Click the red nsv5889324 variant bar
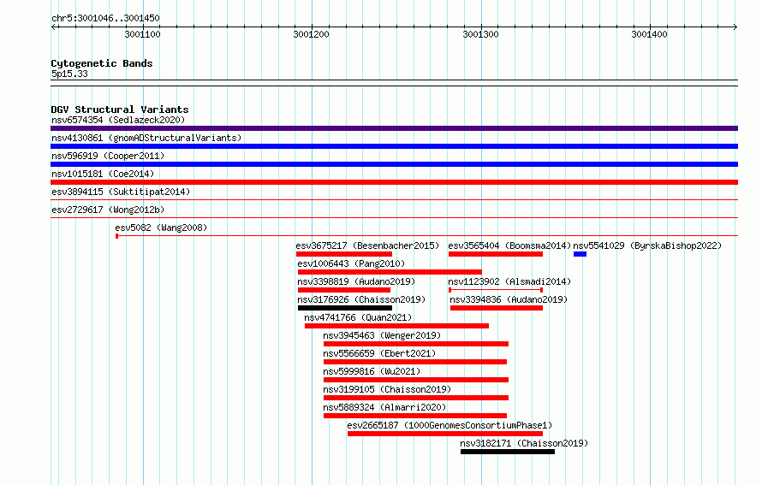 pyautogui.click(x=415, y=416)
